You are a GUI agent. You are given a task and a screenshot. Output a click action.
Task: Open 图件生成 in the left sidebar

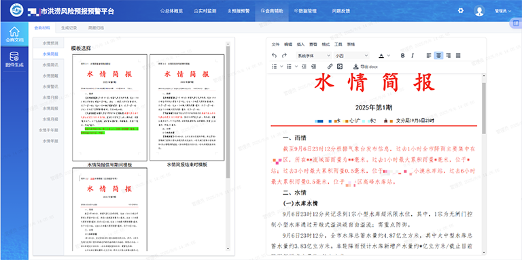[14, 59]
